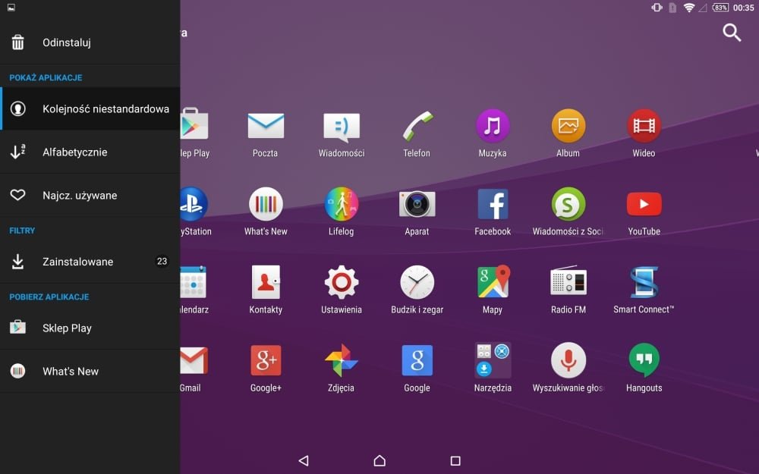Open the Radio FM app
The image size is (759, 474).
568,281
